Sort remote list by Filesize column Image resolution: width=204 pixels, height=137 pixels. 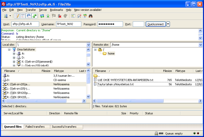[164, 71]
